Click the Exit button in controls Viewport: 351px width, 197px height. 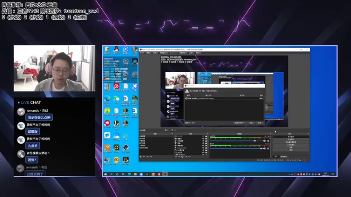[291, 150]
